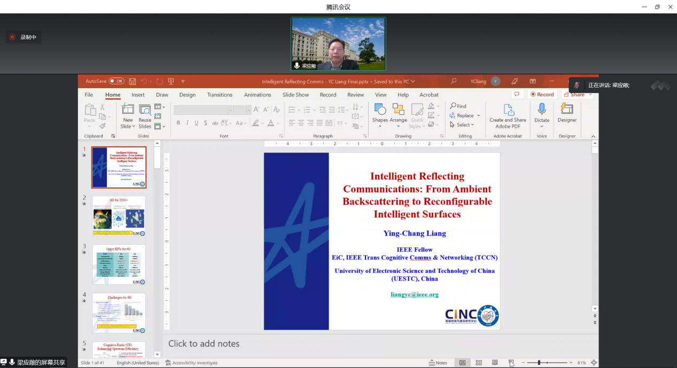Viewport: 677px width, 368px height.
Task: Click the Arrange icon
Action: click(398, 113)
